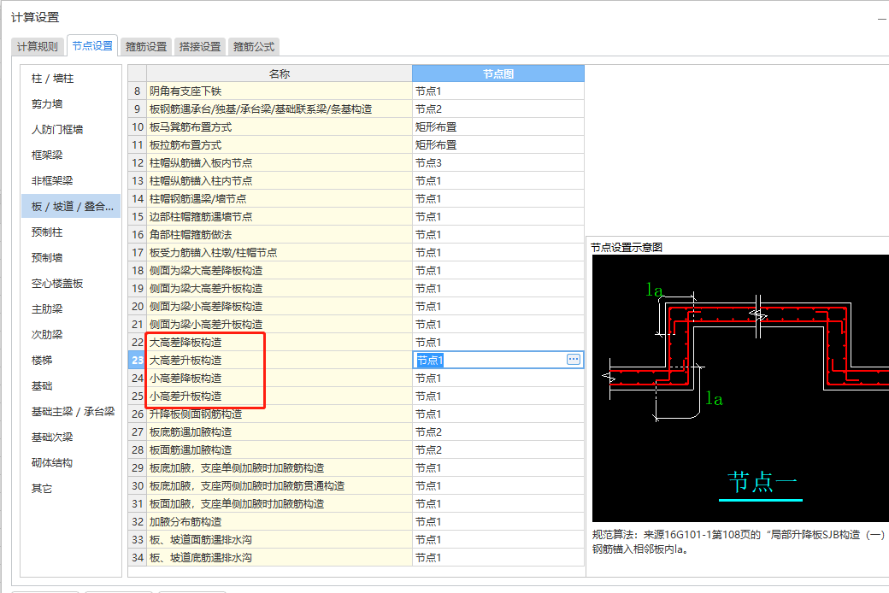Select 非框架梁 category
The width and height of the screenshot is (889, 593).
click(71, 180)
